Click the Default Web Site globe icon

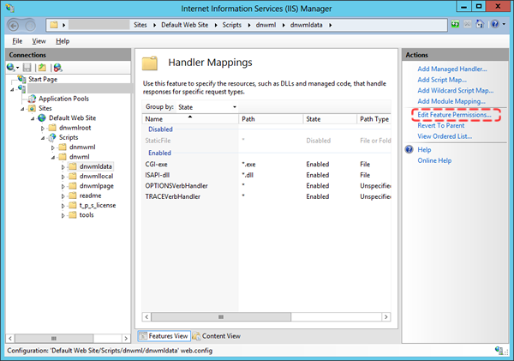[42, 117]
